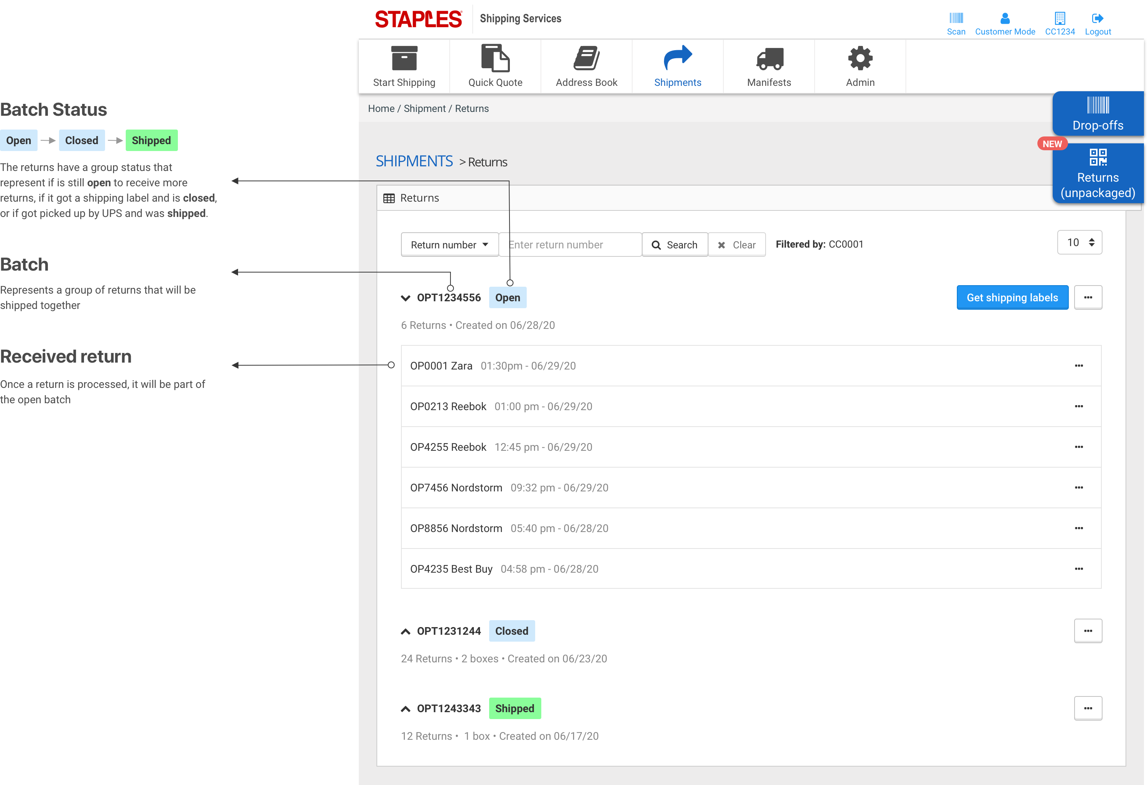Open the Return number dropdown

[x=449, y=245]
